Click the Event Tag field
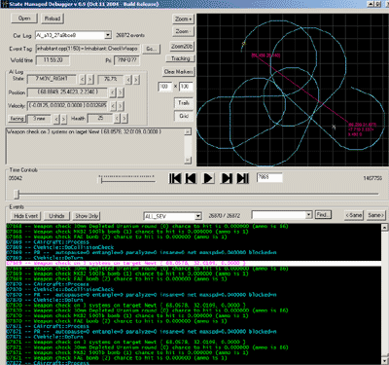The width and height of the screenshot is (389, 365). point(88,49)
